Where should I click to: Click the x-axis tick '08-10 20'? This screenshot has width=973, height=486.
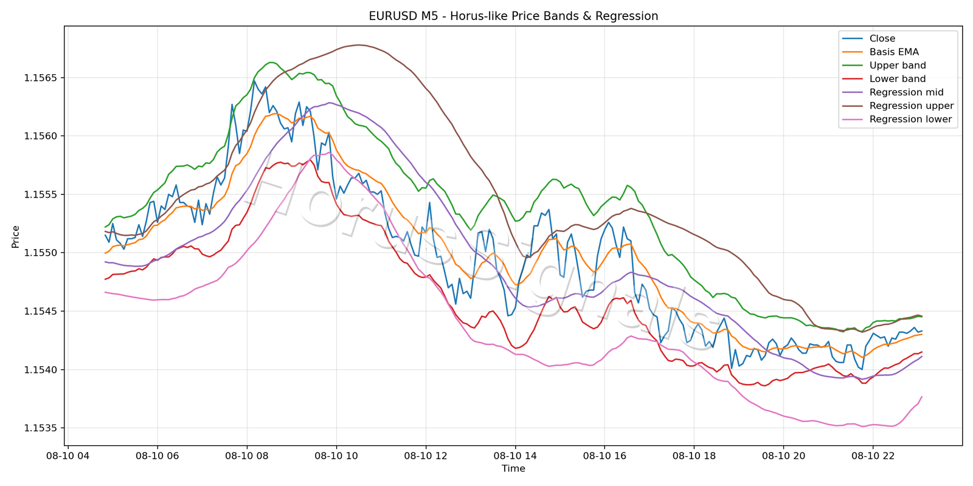point(783,456)
